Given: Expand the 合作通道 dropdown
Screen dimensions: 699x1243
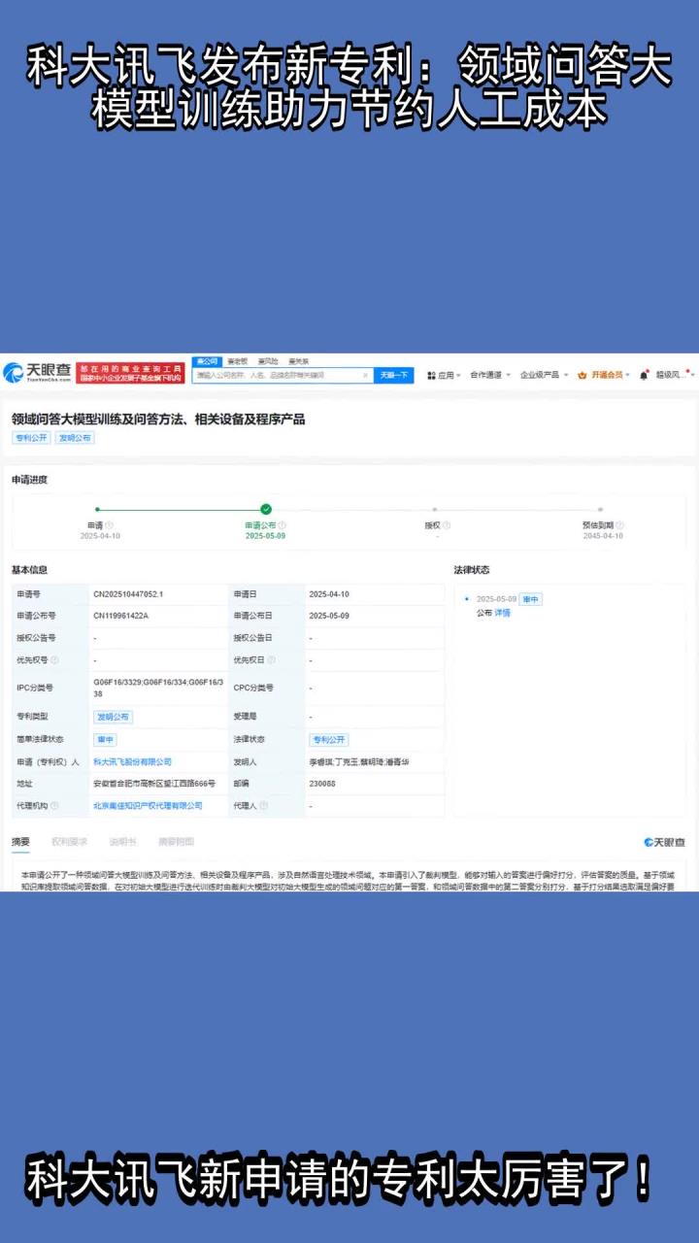Looking at the screenshot, I should pyautogui.click(x=490, y=375).
